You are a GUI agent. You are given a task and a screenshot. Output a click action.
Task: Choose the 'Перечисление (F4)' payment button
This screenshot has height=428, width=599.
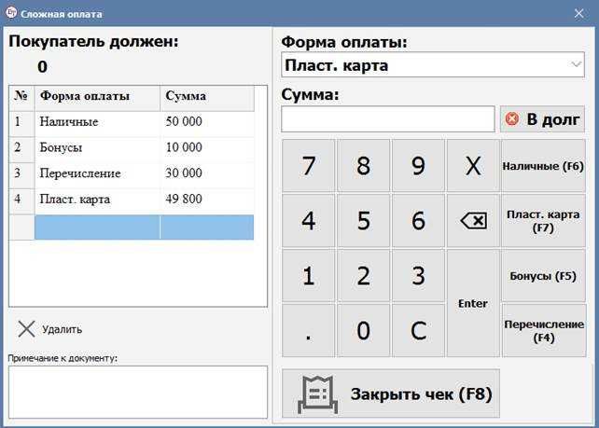click(x=543, y=330)
